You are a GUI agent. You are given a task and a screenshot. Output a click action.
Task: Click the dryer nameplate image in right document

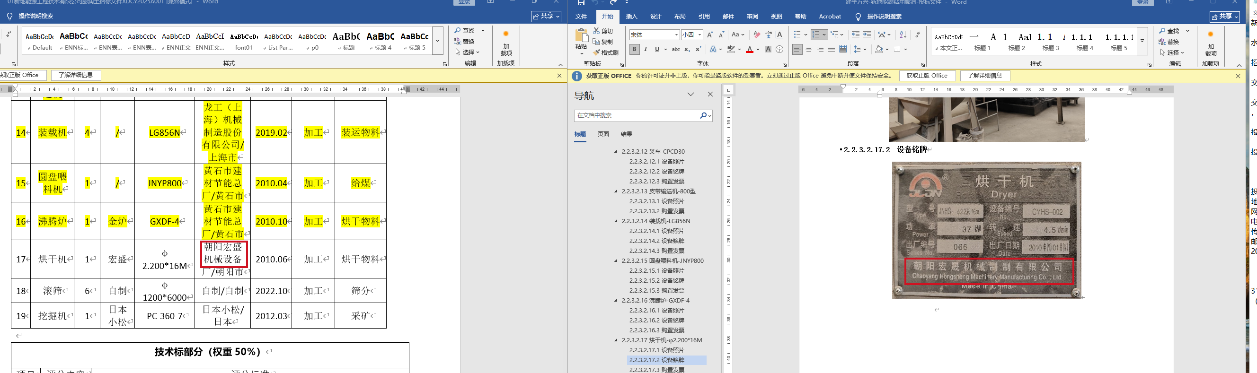point(986,230)
